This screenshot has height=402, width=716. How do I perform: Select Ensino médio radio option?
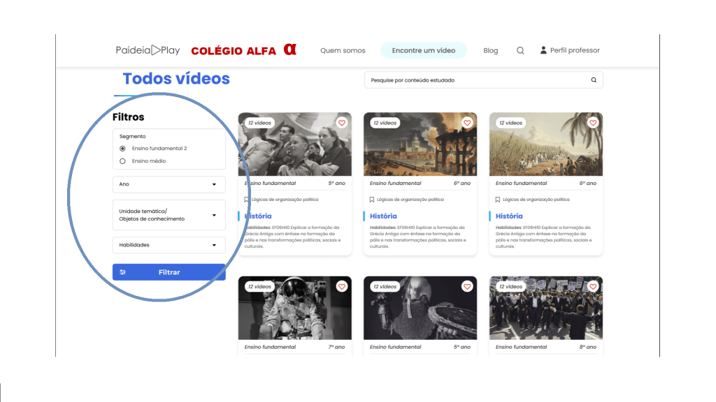coord(123,161)
